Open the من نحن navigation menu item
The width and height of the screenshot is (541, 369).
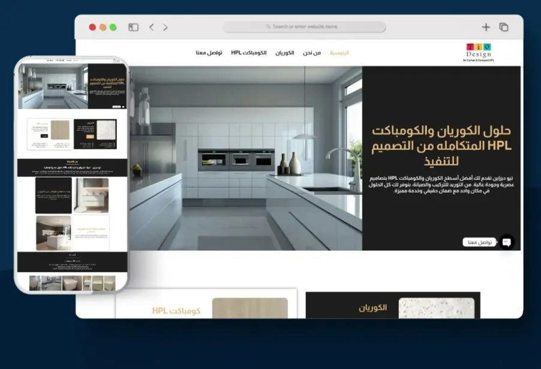tap(309, 53)
